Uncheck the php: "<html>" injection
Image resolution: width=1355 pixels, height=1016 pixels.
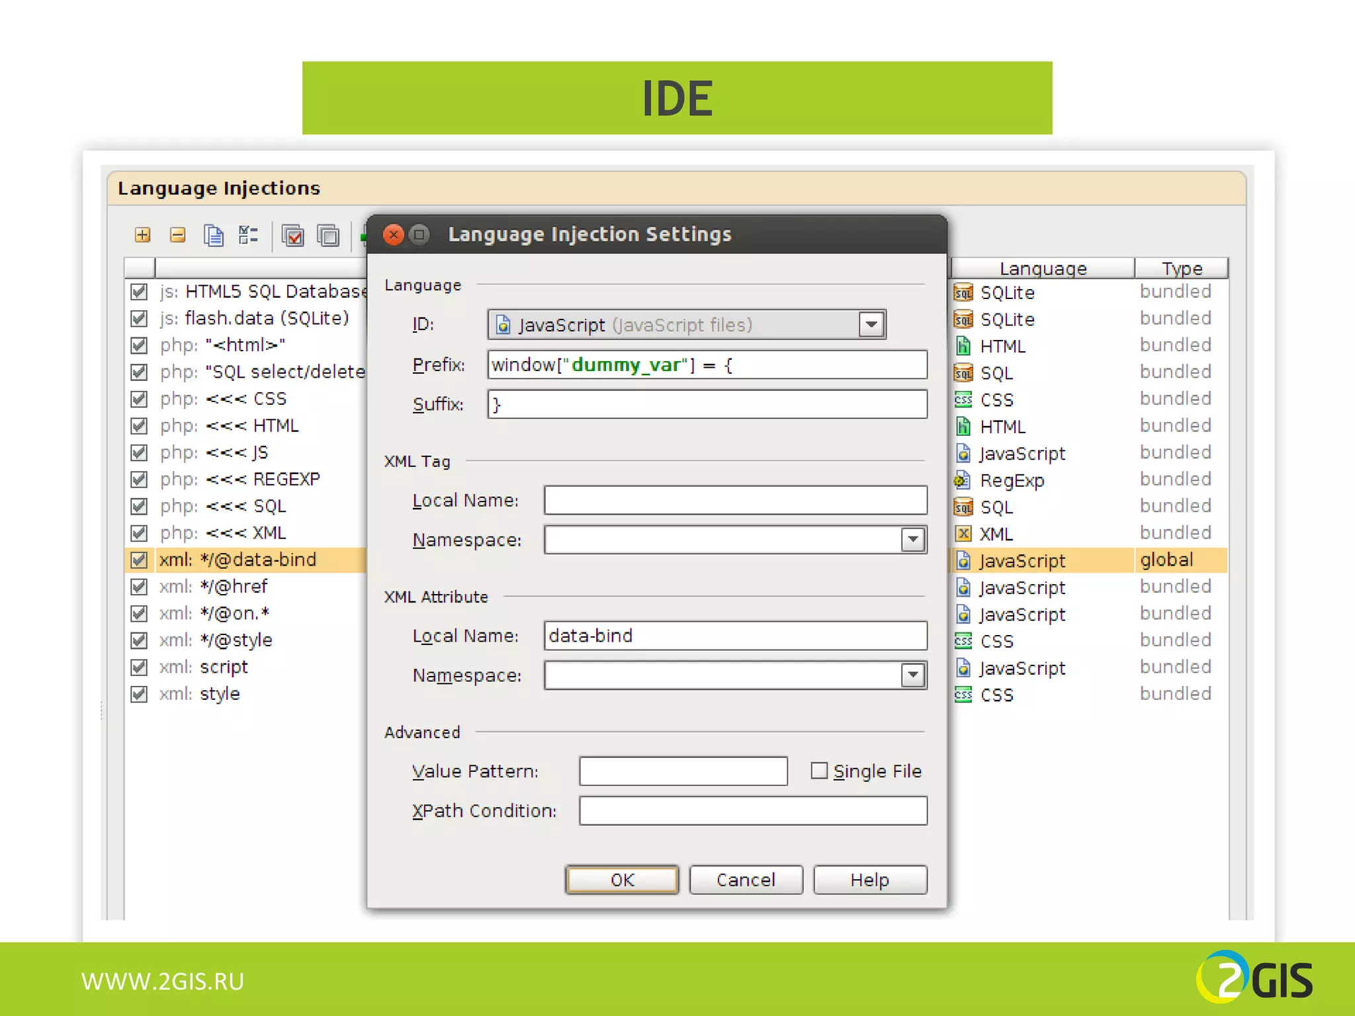tap(139, 345)
